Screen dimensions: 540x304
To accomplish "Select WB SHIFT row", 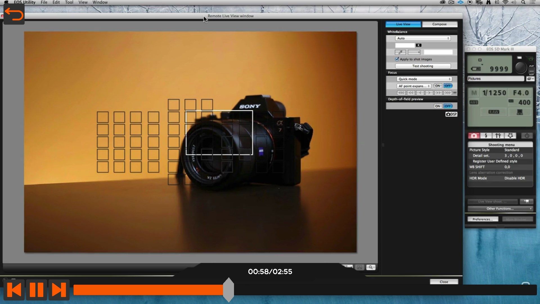I will (500, 167).
